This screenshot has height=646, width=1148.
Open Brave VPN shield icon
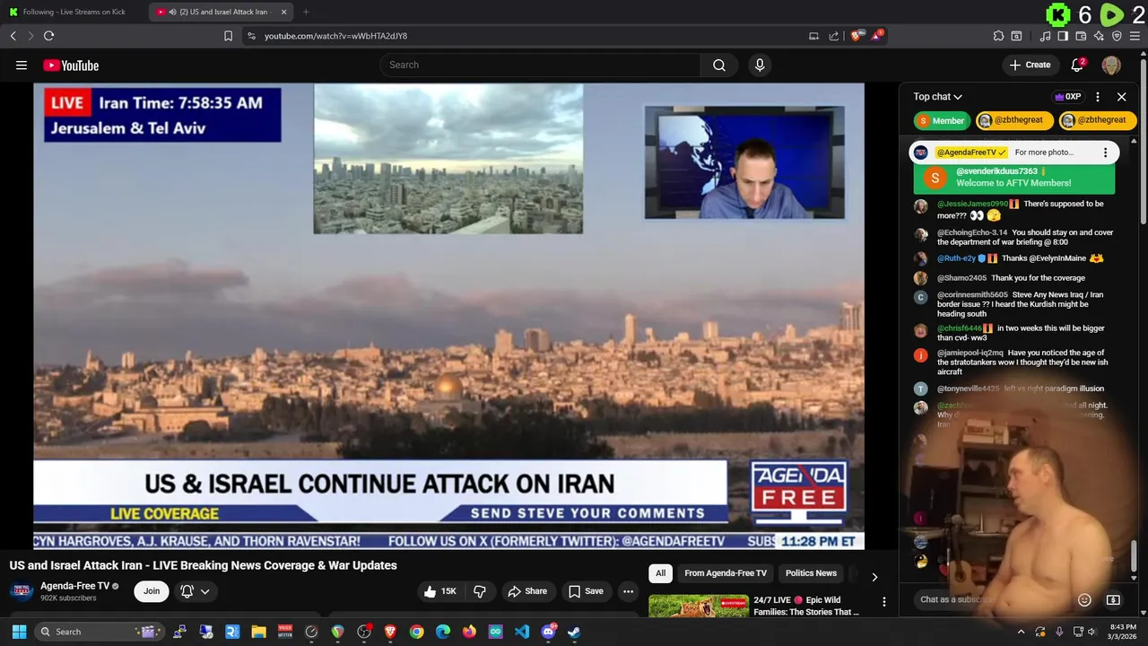[1117, 36]
